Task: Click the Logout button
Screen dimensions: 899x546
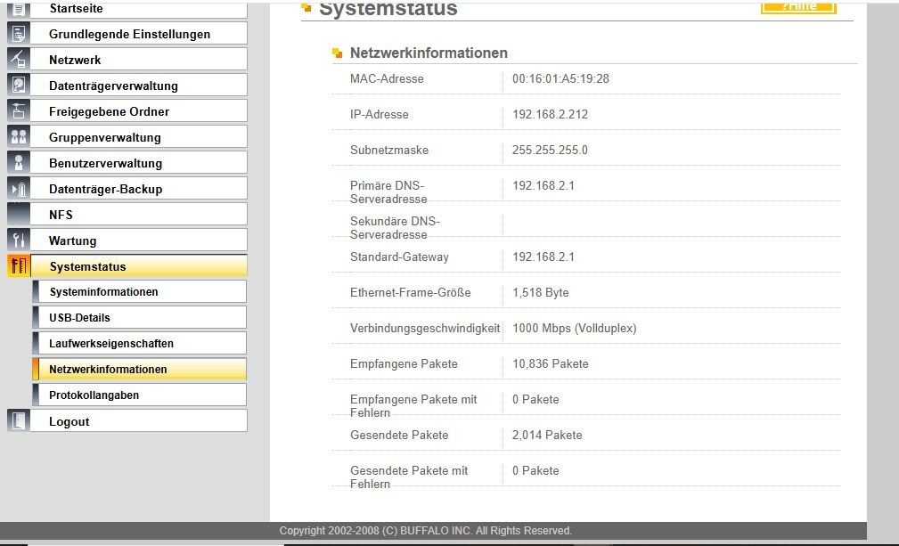Action: (x=139, y=421)
